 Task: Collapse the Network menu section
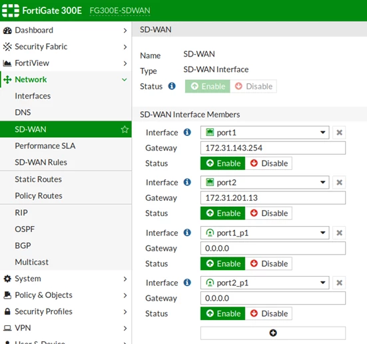[x=65, y=80]
